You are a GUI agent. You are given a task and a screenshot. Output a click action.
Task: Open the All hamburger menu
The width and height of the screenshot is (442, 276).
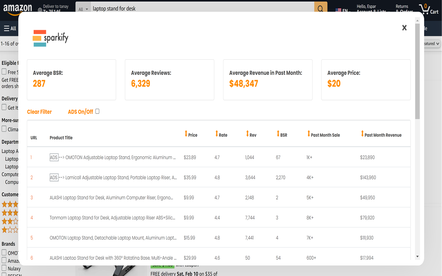(x=10, y=28)
